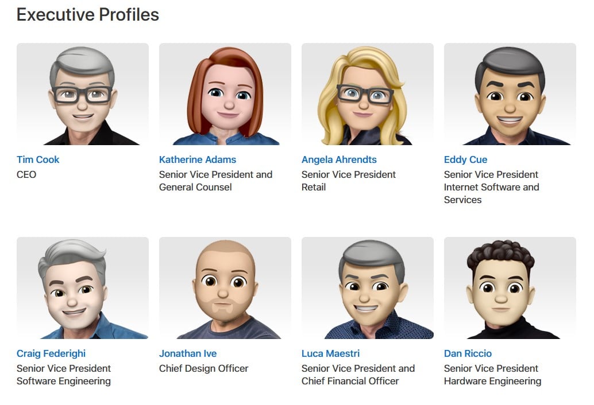This screenshot has width=594, height=405.
Task: Open Katherine Adams profile link
Action: 198,159
